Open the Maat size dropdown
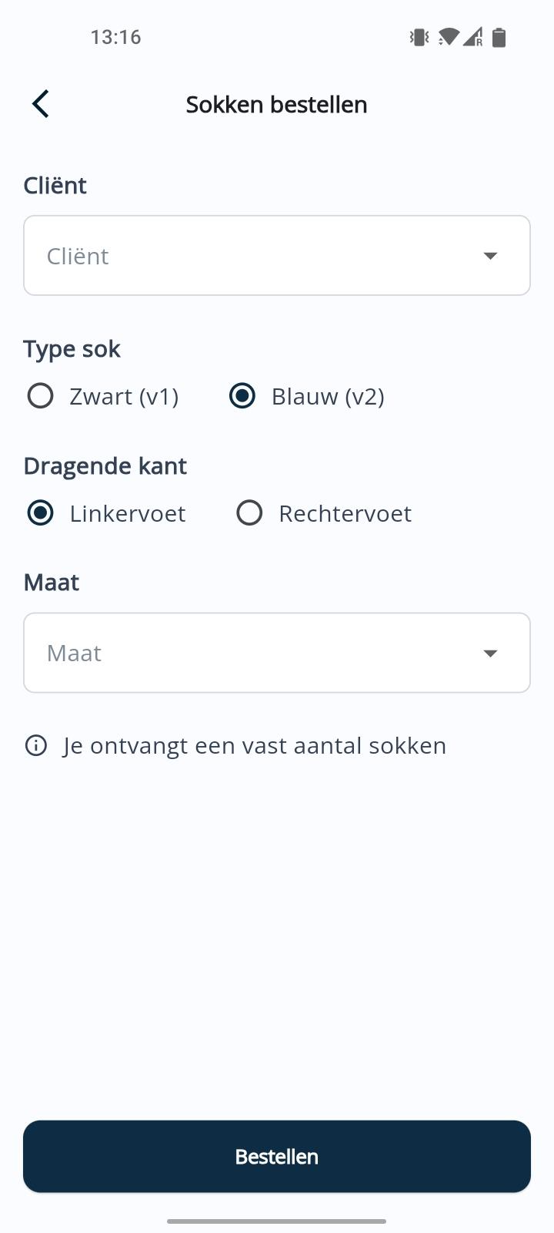 (x=254, y=653)
